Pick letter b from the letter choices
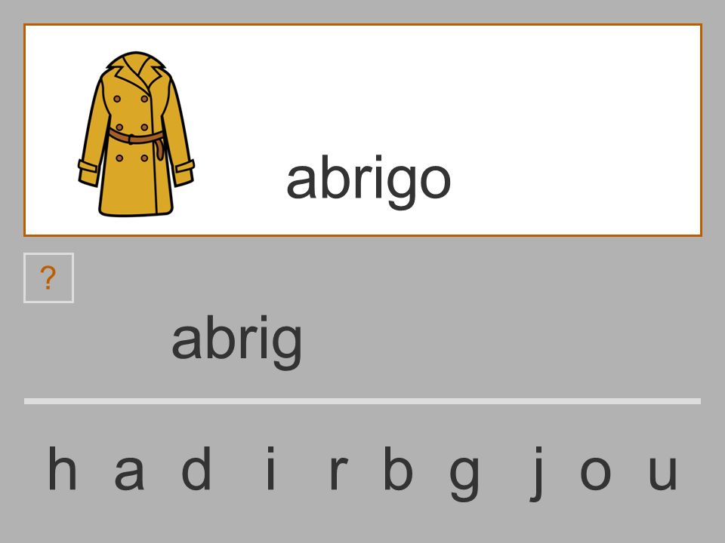The image size is (725, 543). [x=398, y=468]
